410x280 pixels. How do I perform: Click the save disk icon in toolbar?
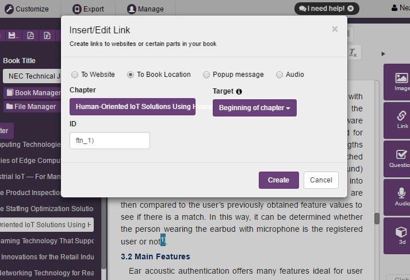[12, 36]
